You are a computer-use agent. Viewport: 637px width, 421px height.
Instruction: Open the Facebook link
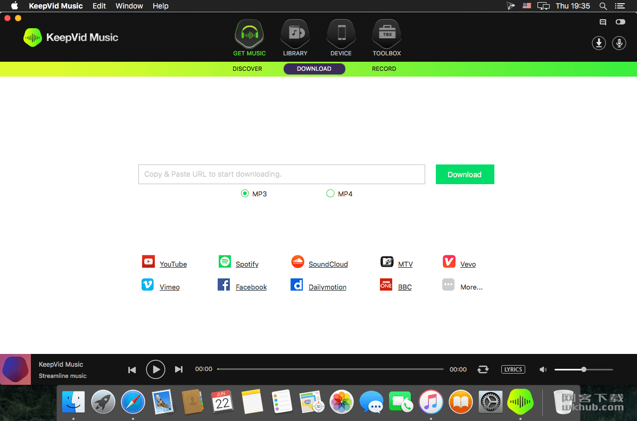[x=251, y=287]
